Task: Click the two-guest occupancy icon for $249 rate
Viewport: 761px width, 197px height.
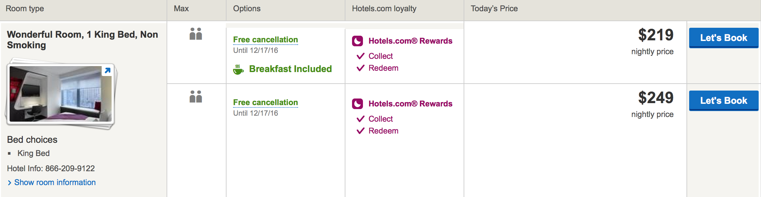Action: (196, 97)
